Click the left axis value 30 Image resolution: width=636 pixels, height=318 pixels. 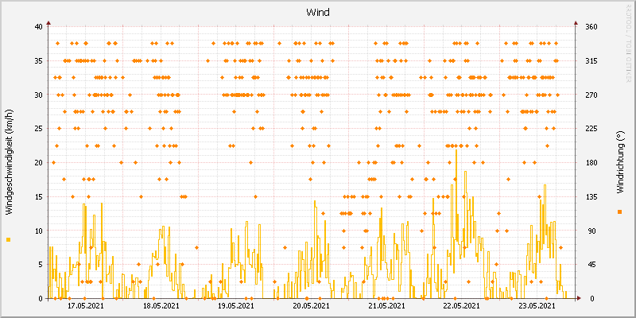(38, 95)
